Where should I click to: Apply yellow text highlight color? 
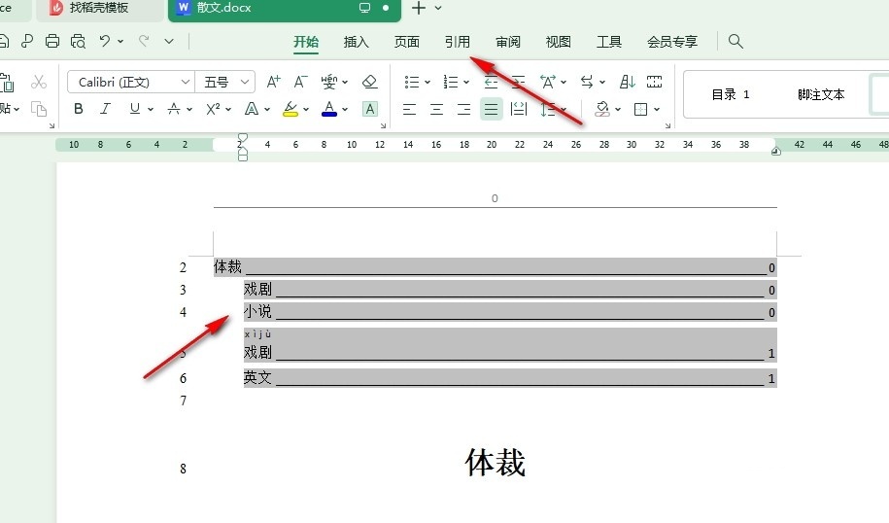pos(291,109)
